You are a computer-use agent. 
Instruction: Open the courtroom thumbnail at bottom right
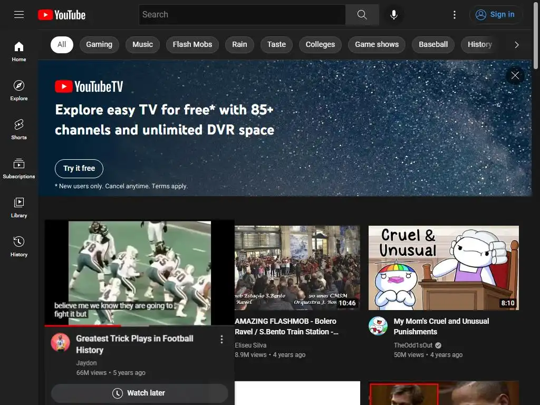click(443, 393)
